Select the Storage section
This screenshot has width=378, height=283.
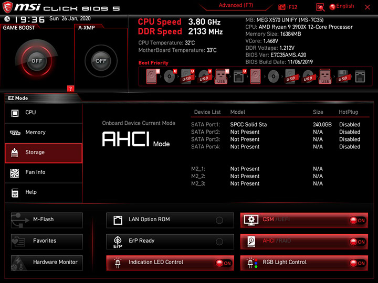click(x=44, y=153)
